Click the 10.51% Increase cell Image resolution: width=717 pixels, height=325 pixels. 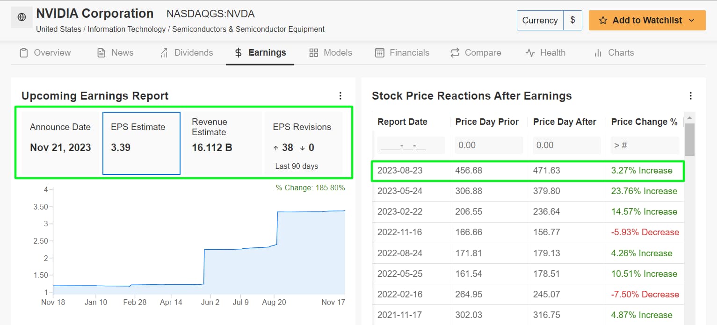click(644, 274)
